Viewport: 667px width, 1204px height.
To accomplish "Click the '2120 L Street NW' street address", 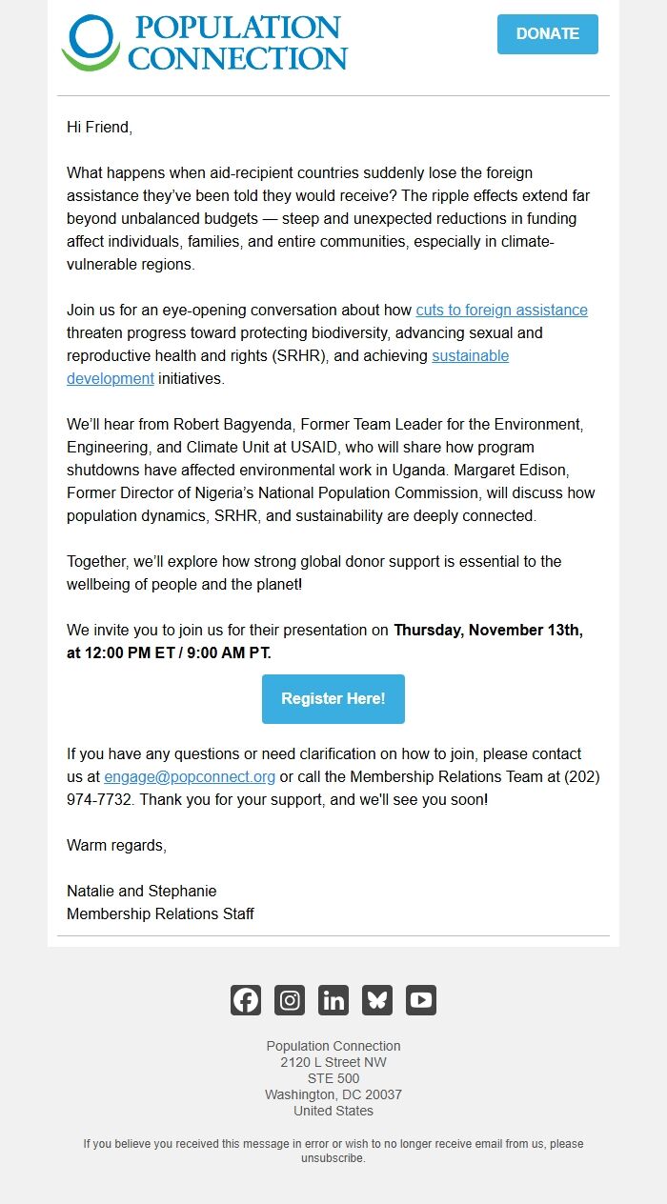I will coord(333,1062).
